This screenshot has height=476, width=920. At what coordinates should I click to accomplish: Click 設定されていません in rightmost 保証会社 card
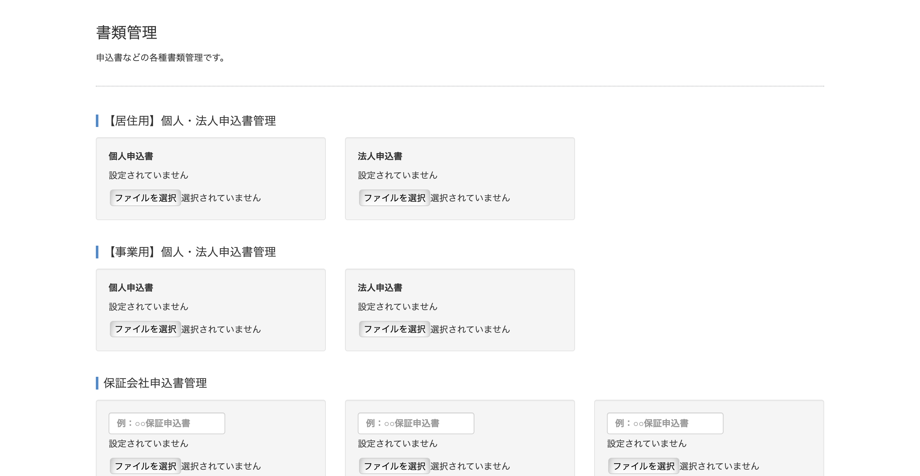click(x=647, y=443)
